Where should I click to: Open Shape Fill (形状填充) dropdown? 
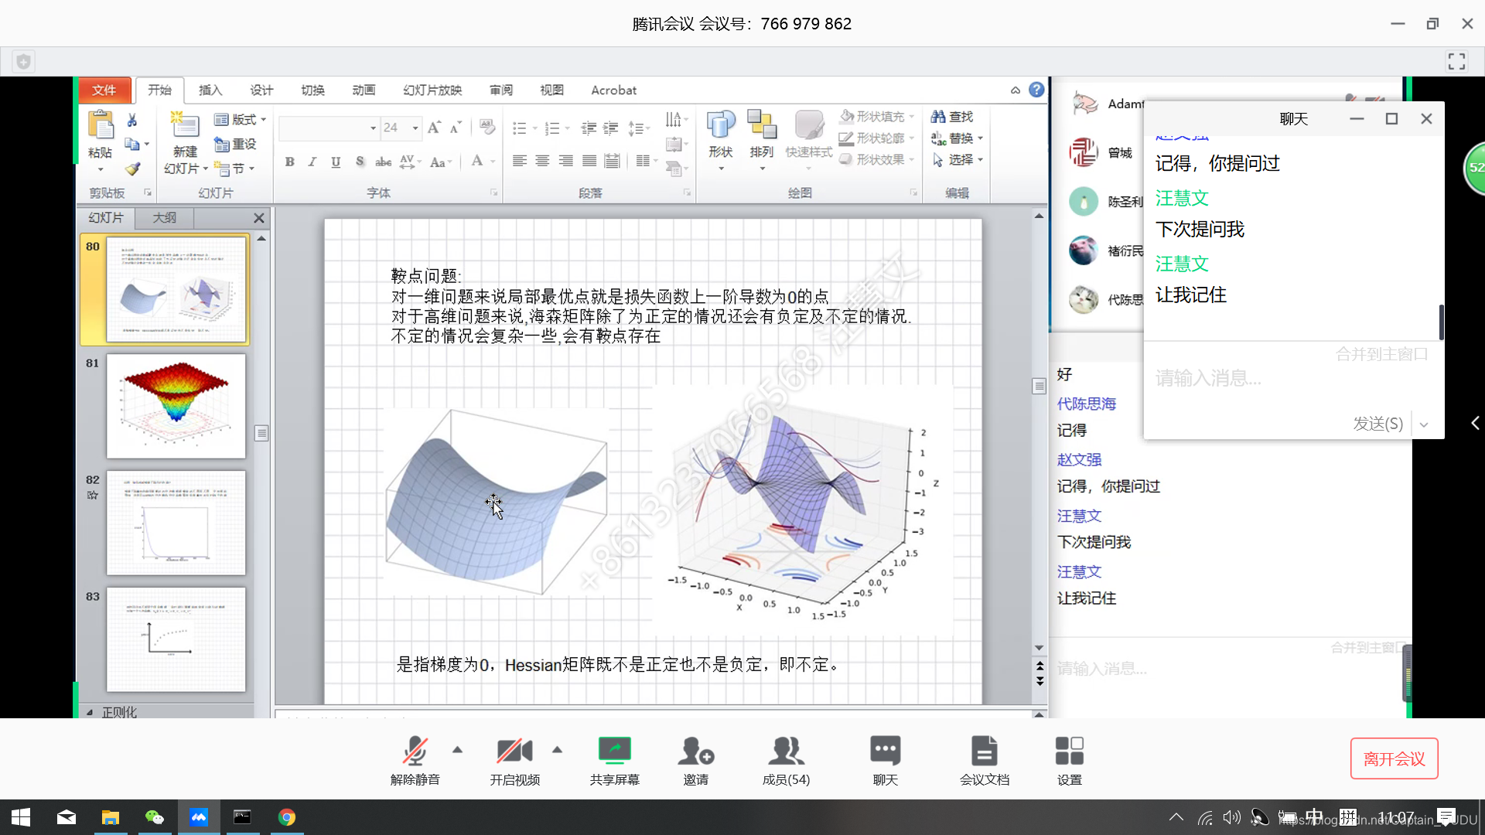click(876, 117)
